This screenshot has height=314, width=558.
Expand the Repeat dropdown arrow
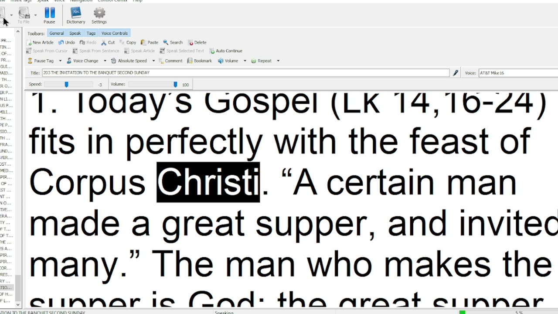click(x=278, y=61)
